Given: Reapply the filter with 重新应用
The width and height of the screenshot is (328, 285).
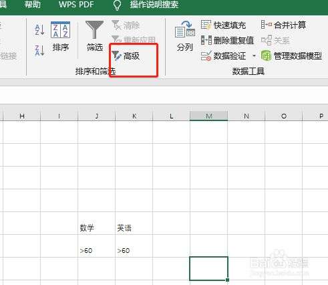Looking at the screenshot, I should point(134,39).
